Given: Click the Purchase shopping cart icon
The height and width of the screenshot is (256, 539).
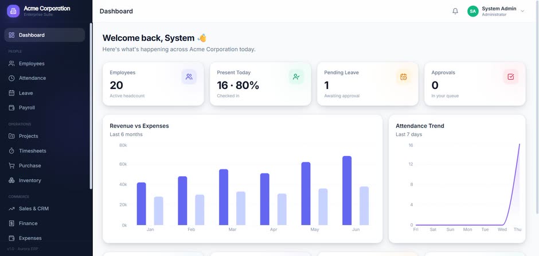Looking at the screenshot, I should pyautogui.click(x=11, y=165).
